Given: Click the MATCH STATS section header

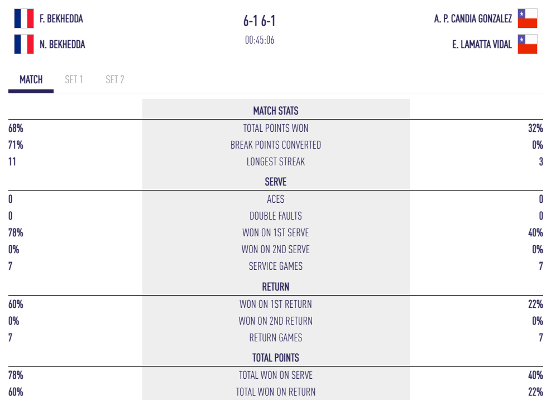Looking at the screenshot, I should click(x=276, y=111).
